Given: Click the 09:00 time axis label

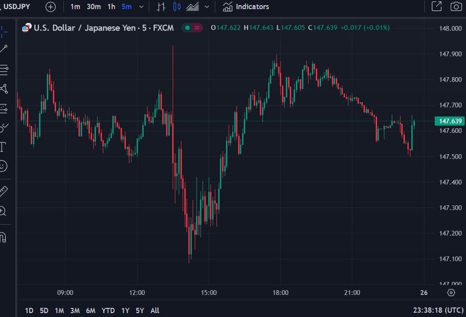Looking at the screenshot, I should 65,293.
